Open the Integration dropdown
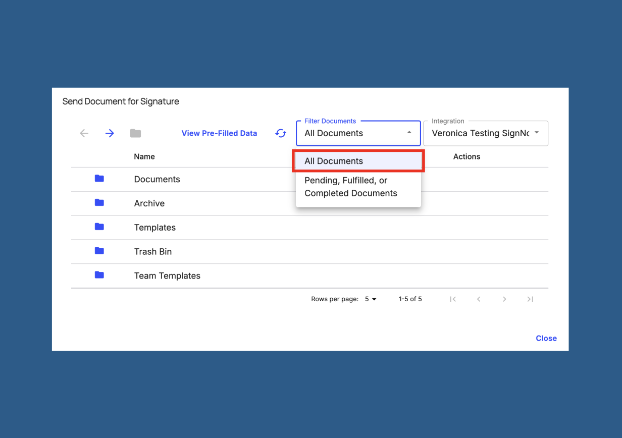 pos(486,133)
